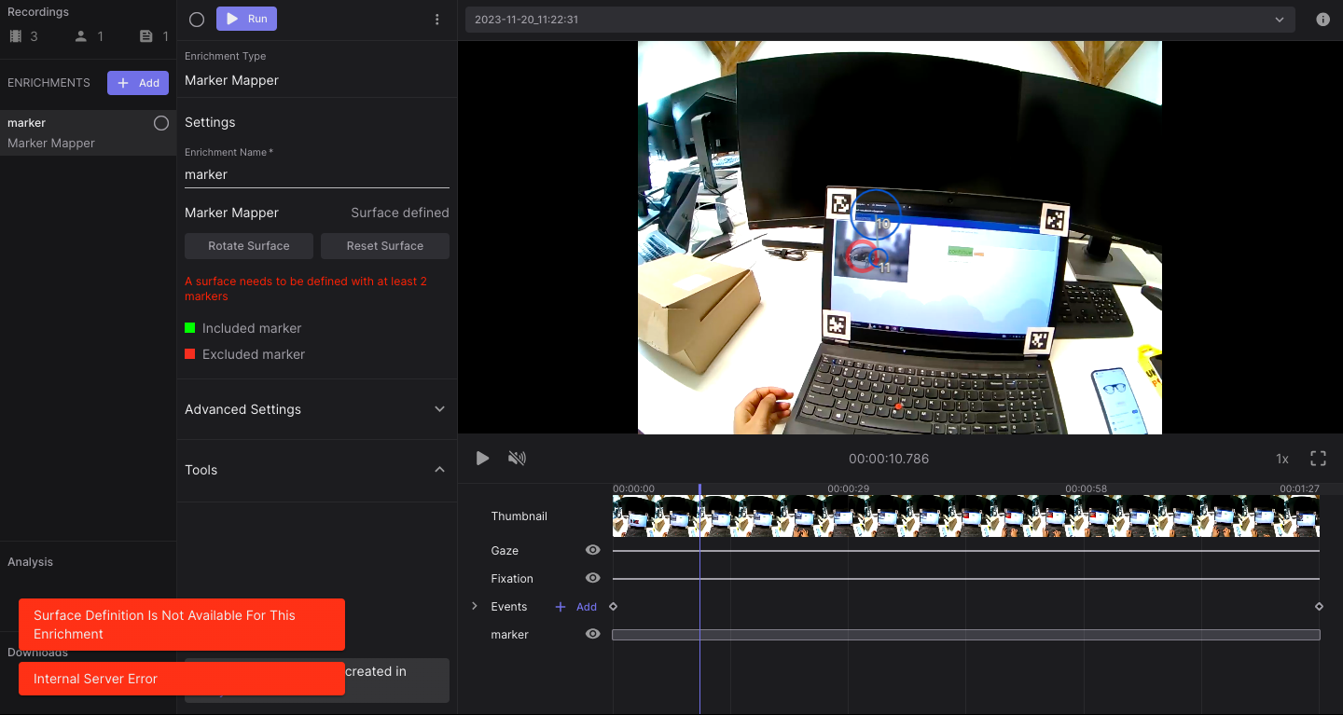
Task: Click the Recordings video count icon
Action: [15, 36]
